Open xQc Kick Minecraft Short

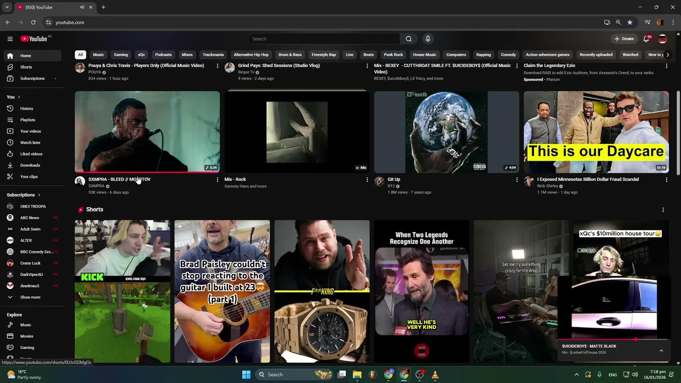[122, 292]
